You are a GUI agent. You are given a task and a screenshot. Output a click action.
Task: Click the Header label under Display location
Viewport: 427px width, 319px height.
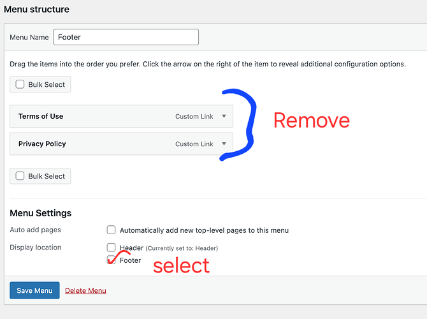click(x=131, y=248)
